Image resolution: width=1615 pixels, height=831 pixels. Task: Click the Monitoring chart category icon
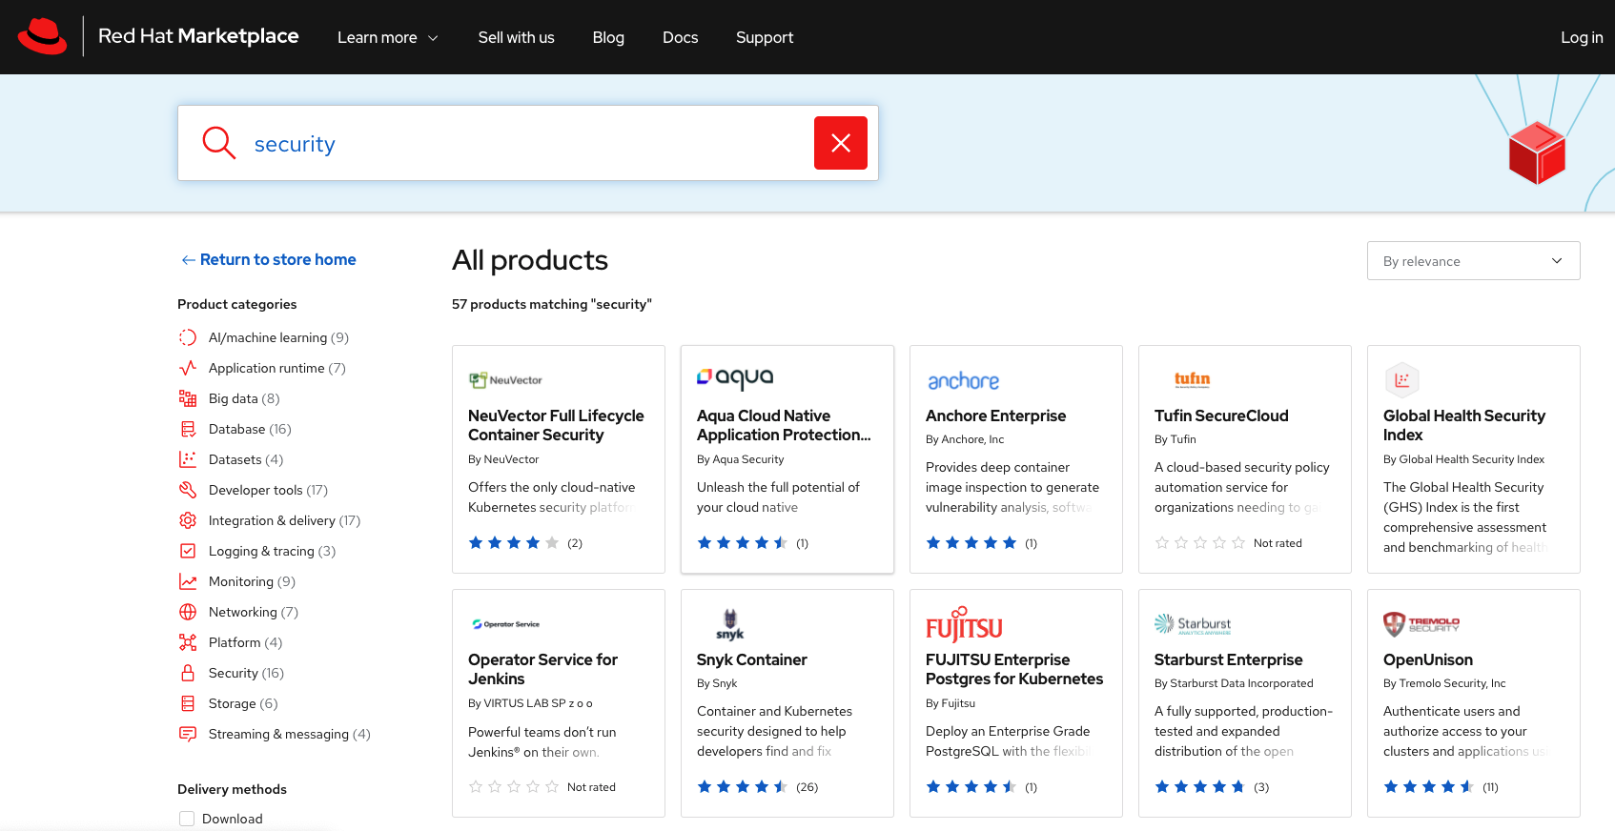pyautogui.click(x=188, y=581)
